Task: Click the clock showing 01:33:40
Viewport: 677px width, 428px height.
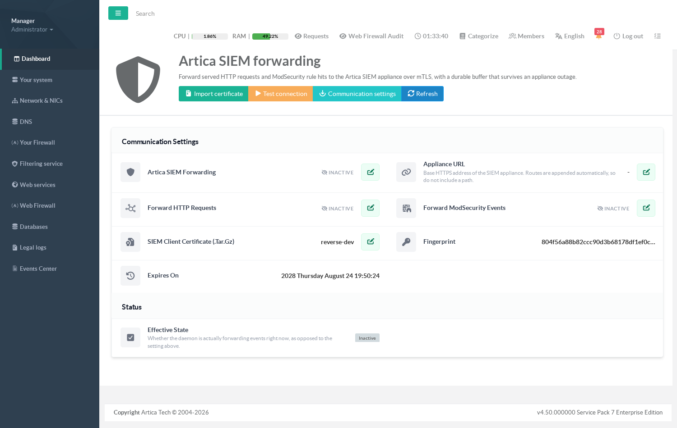Action: (x=431, y=36)
